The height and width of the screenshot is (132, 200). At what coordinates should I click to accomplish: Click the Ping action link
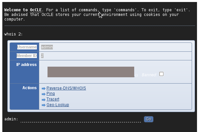click(50, 94)
